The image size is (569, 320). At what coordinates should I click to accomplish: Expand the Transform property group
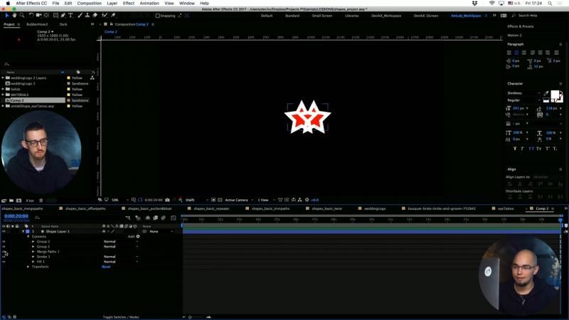tap(28, 267)
